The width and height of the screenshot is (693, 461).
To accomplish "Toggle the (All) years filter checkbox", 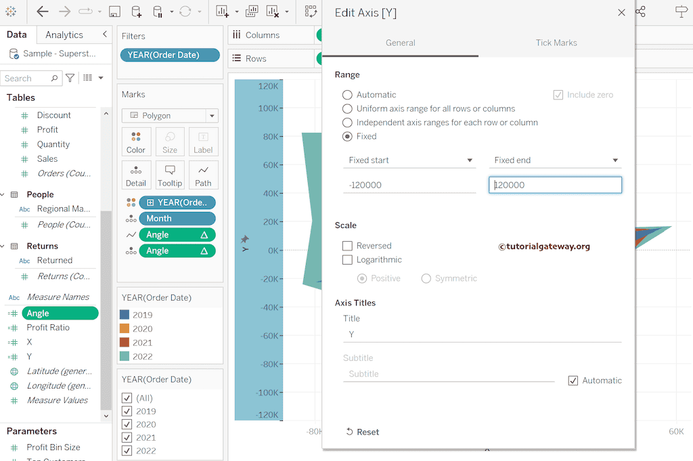I will click(x=127, y=398).
